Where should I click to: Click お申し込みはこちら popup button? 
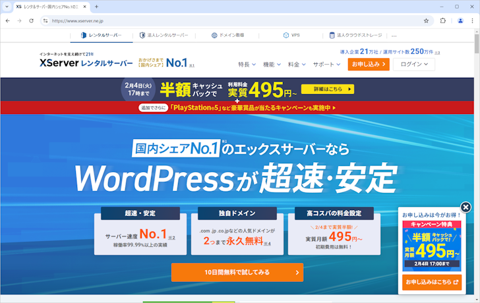click(x=432, y=282)
